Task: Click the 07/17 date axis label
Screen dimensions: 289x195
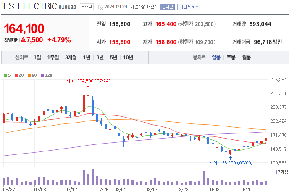Action: pyautogui.click(x=71, y=190)
